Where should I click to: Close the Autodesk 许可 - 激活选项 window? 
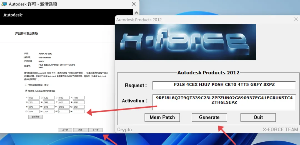pyautogui.click(x=134, y=4)
